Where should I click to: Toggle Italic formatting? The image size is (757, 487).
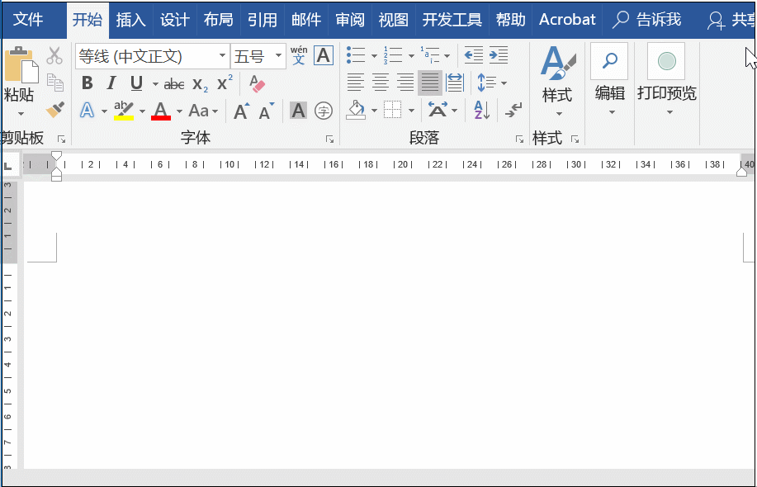pyautogui.click(x=111, y=83)
